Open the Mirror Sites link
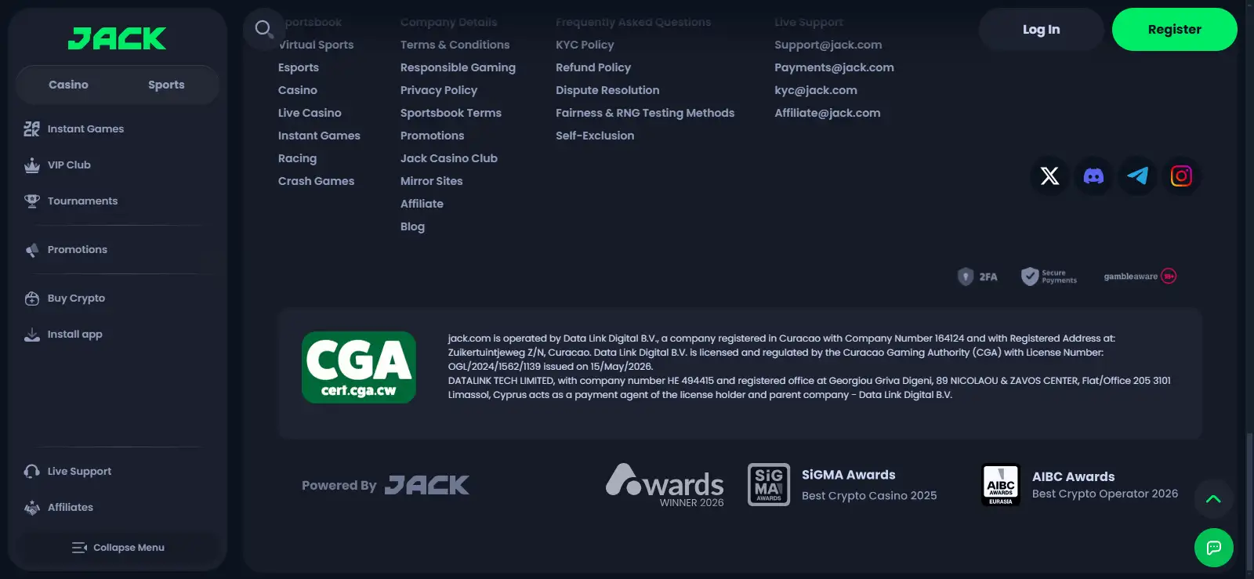 [x=431, y=181]
